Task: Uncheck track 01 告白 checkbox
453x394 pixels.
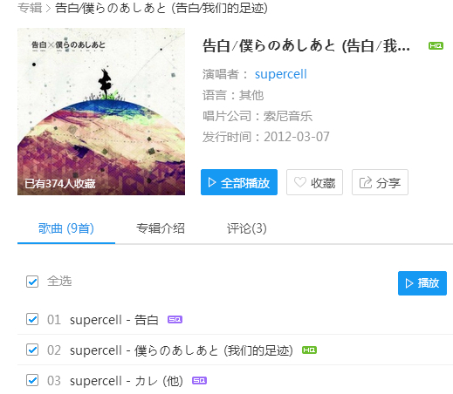Action: click(x=32, y=319)
